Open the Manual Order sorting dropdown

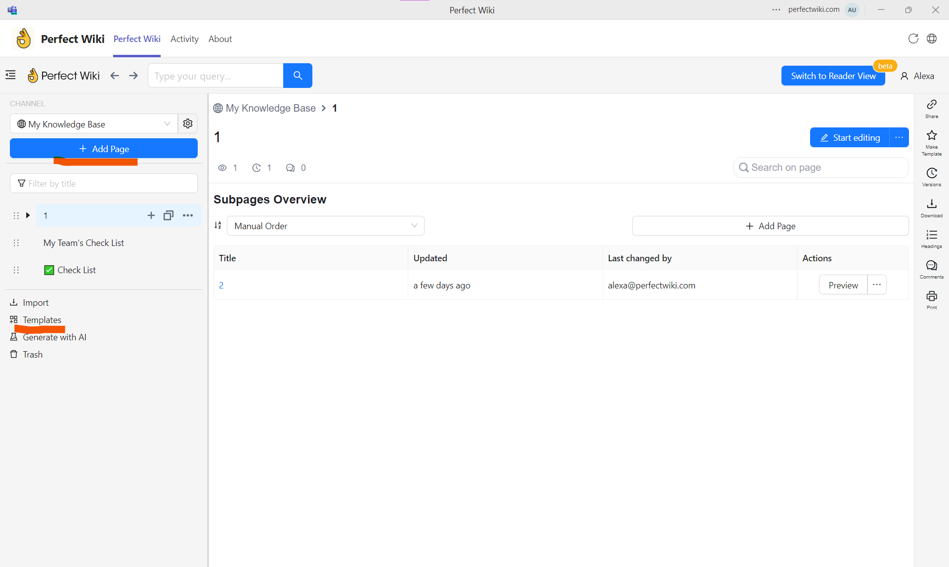(325, 225)
